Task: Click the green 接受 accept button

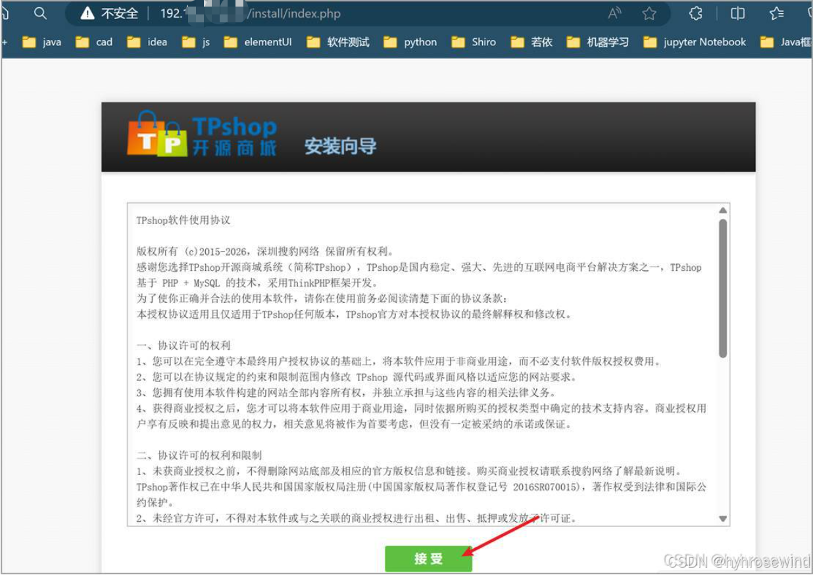Action: click(x=428, y=559)
